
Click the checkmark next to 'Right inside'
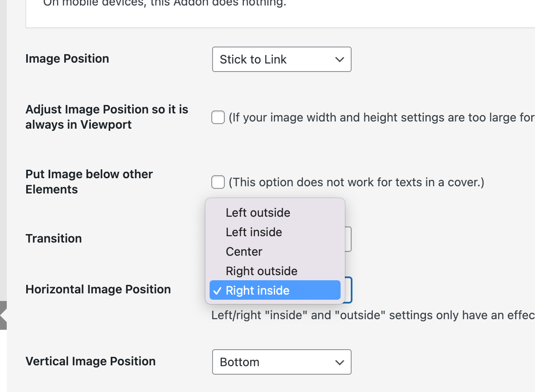click(x=217, y=290)
